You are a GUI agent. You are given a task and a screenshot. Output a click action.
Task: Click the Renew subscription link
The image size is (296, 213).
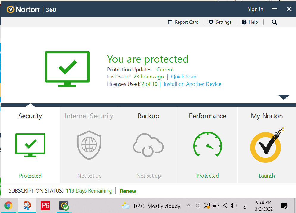coord(128,191)
